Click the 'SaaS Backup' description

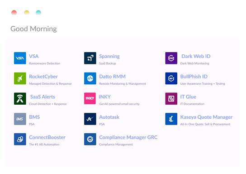108,63
